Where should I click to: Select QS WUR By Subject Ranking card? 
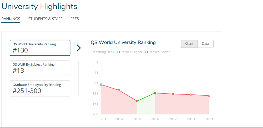coord(40,68)
